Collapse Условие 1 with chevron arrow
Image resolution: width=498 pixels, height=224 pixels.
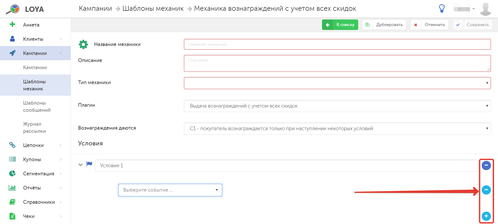tap(81, 165)
